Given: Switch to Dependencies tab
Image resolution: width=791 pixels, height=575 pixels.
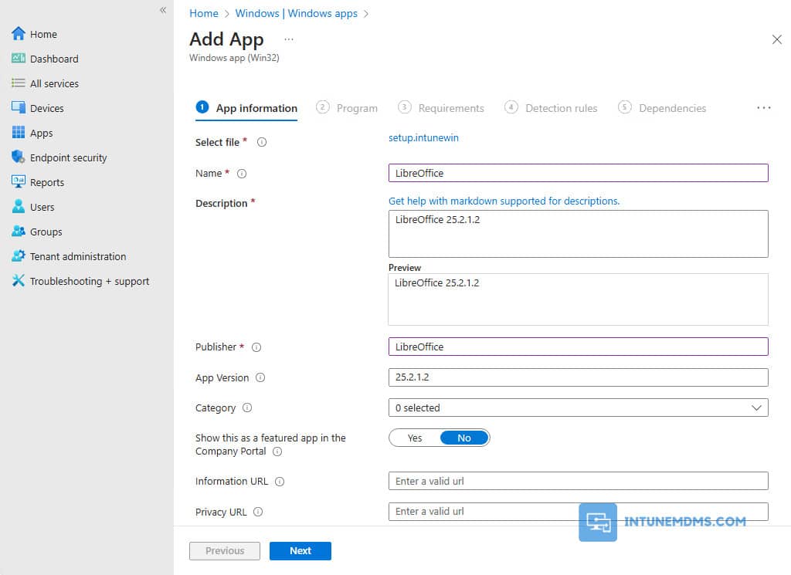Looking at the screenshot, I should (x=662, y=108).
